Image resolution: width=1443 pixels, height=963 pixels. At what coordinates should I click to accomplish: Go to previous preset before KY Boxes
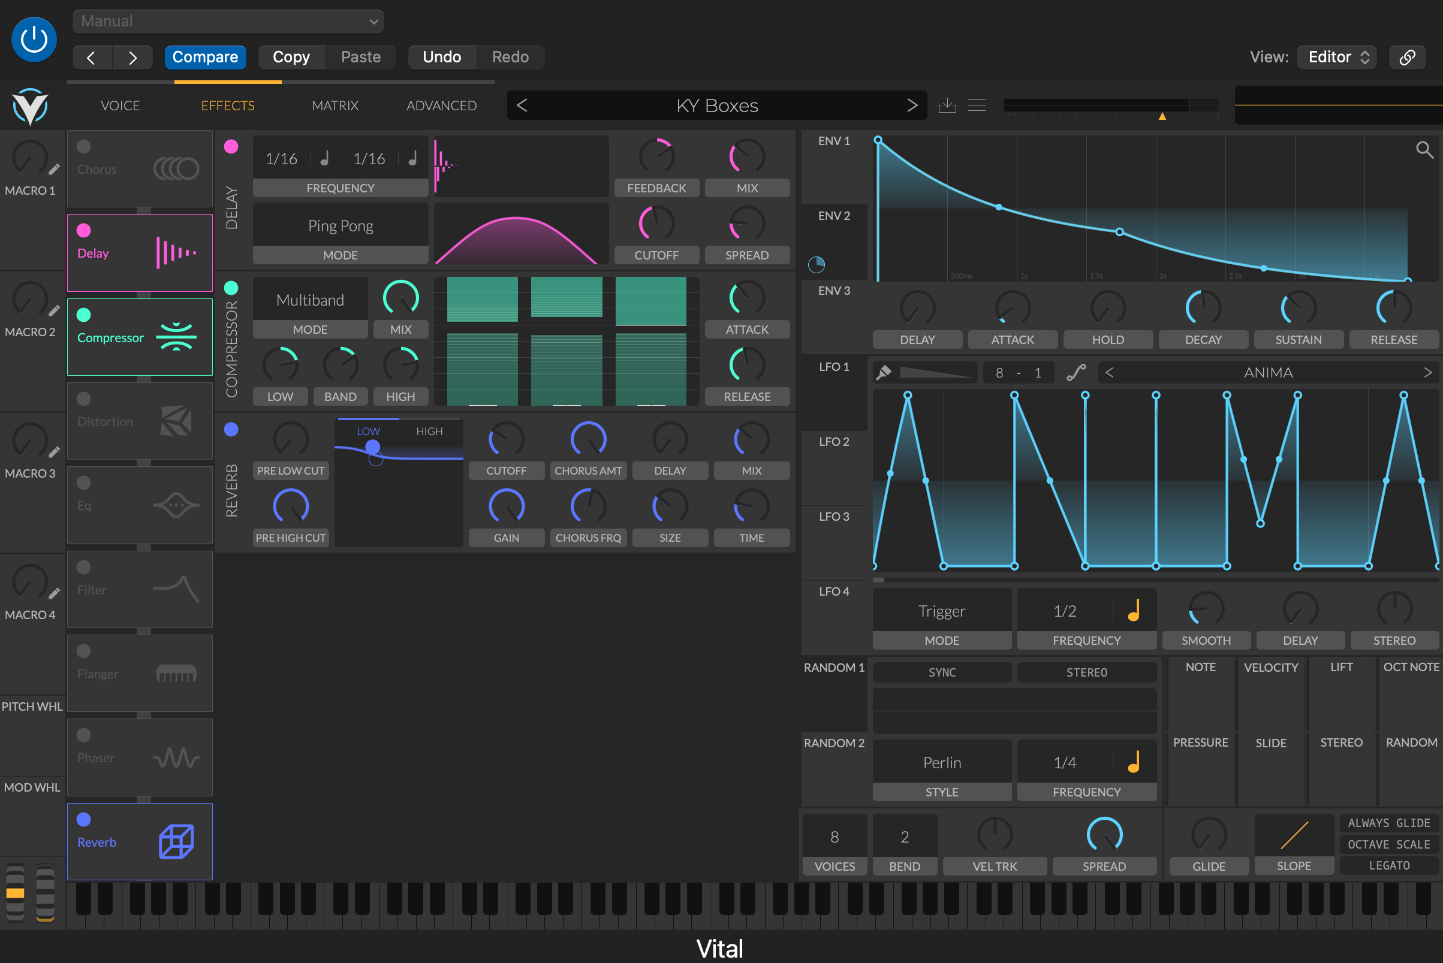(x=522, y=105)
